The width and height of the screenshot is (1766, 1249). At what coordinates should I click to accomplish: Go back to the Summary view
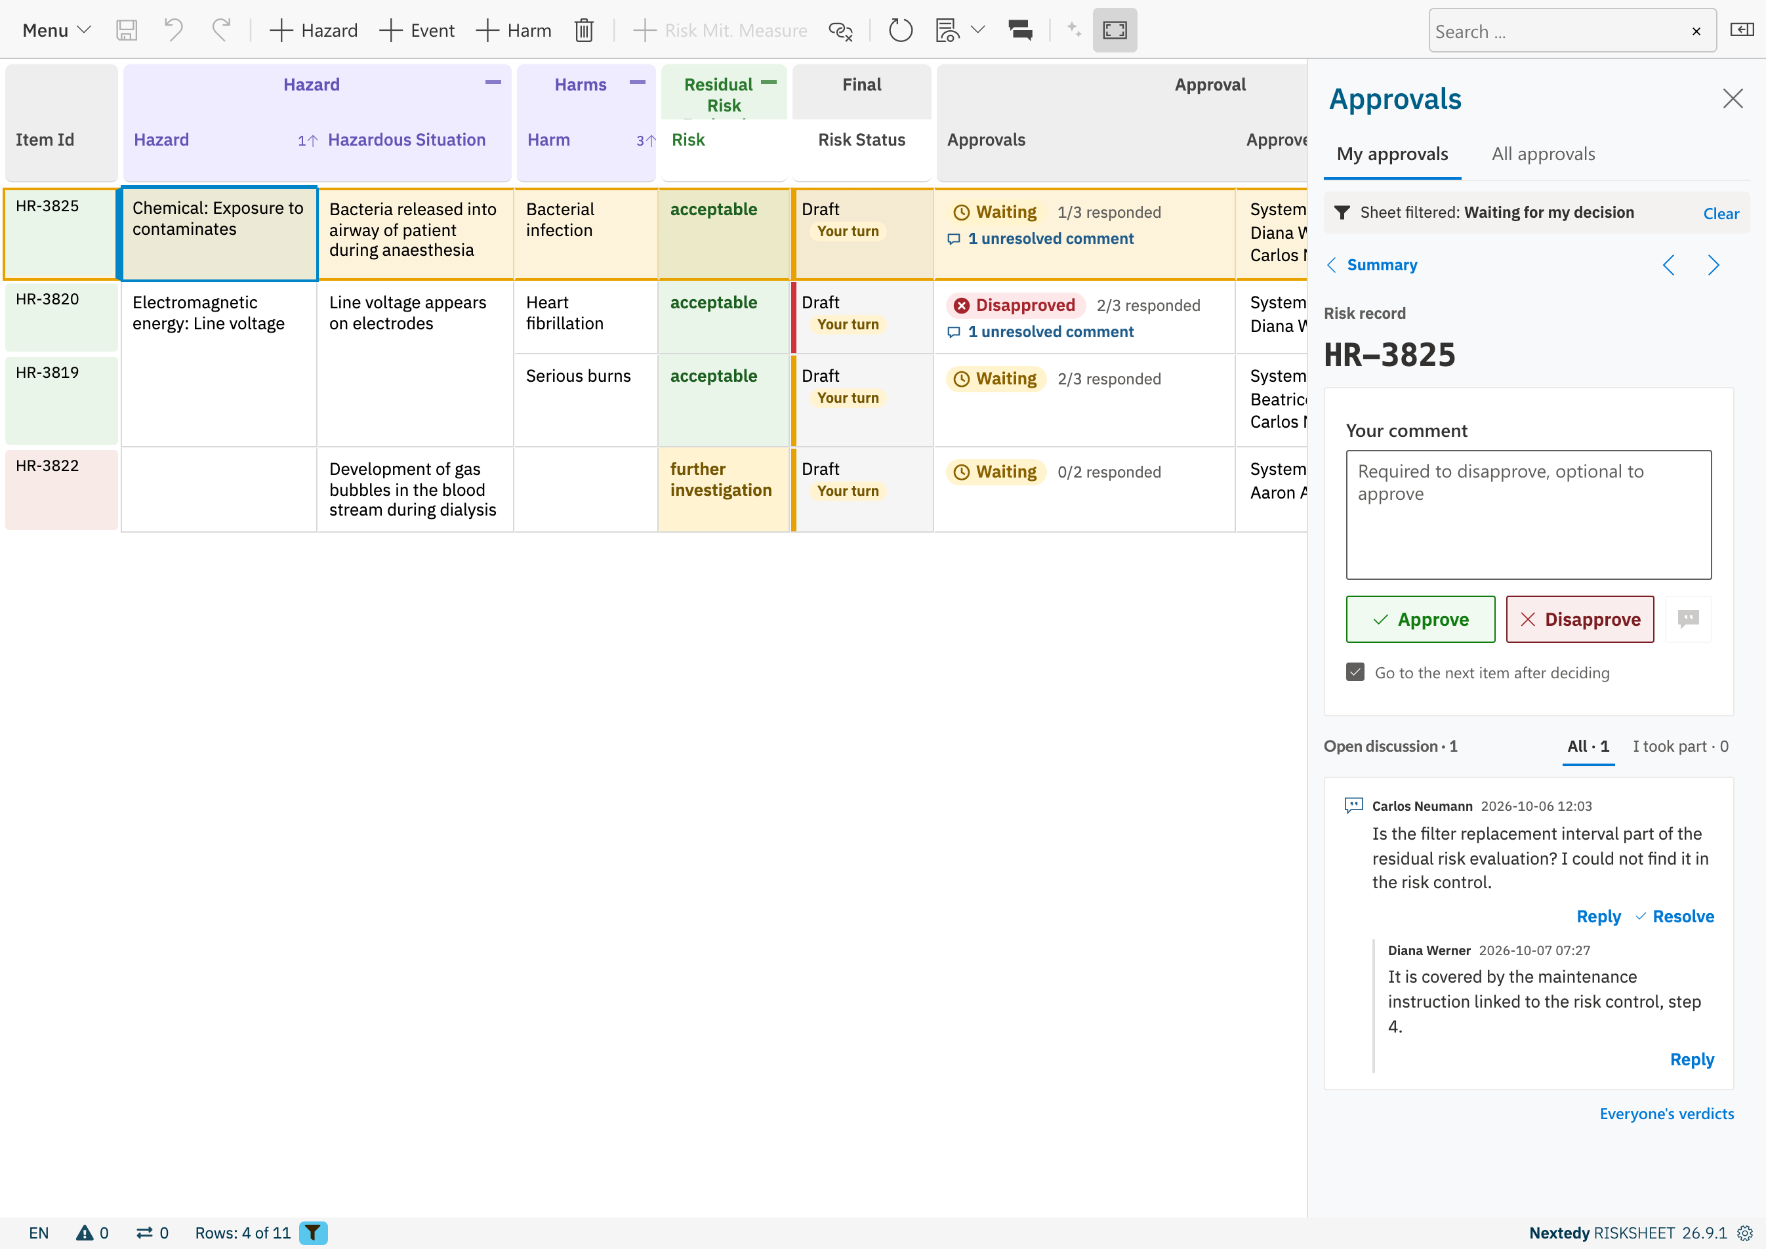point(1372,265)
